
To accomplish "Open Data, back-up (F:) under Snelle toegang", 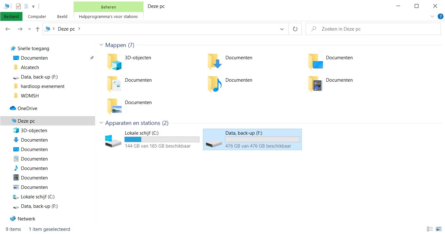I will [39, 77].
